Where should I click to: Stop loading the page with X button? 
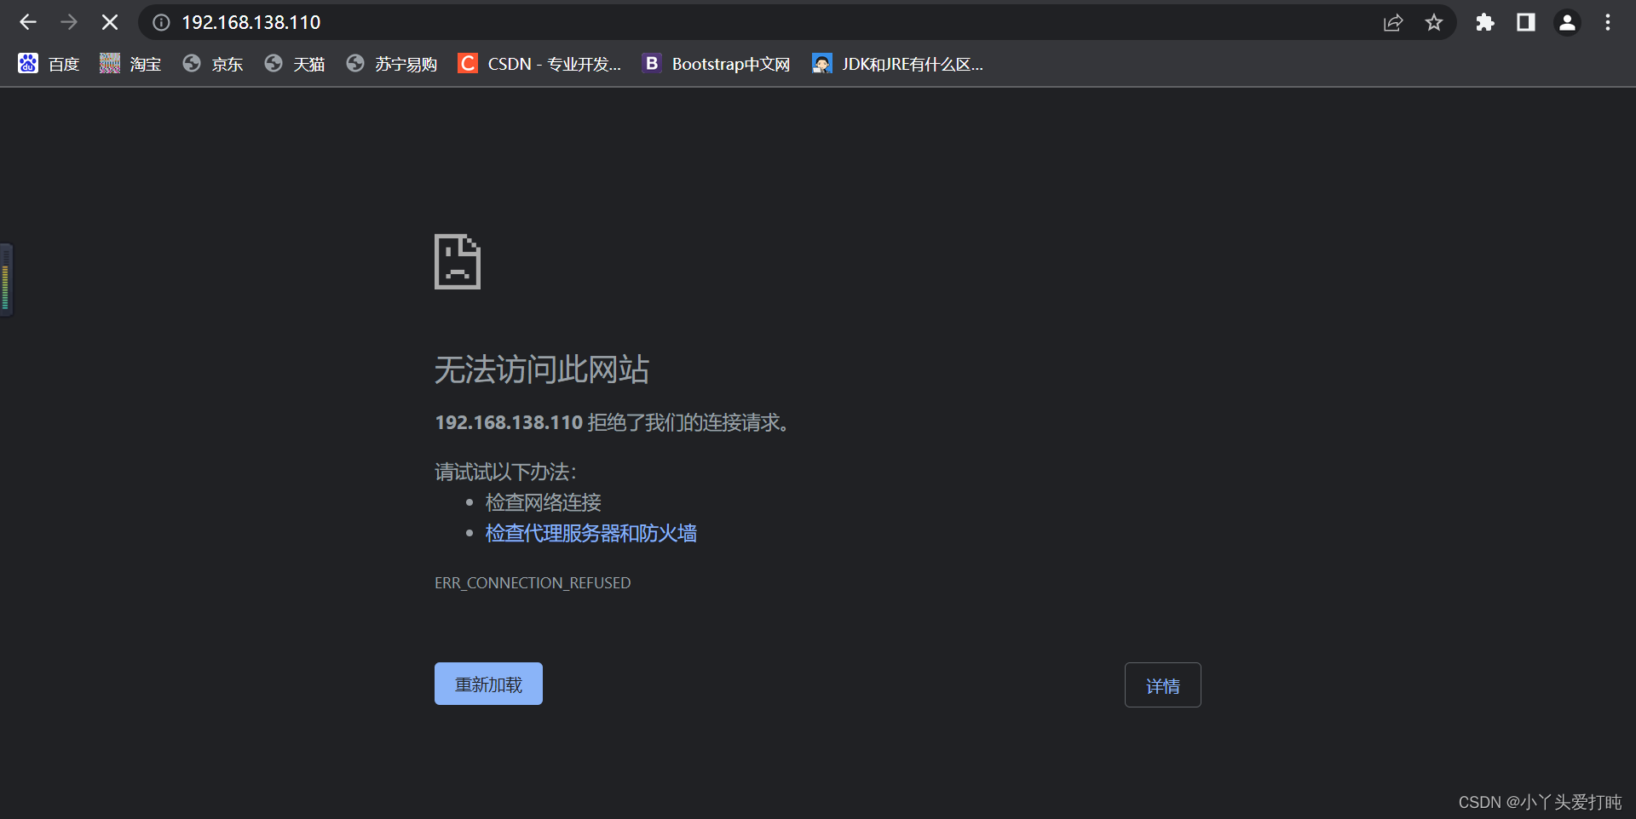[x=110, y=23]
